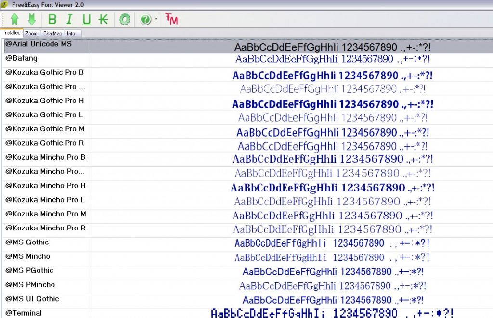Image resolution: width=493 pixels, height=318 pixels.
Task: Click the Free&Easy Font Viewer title bar icon
Action: coord(5,5)
